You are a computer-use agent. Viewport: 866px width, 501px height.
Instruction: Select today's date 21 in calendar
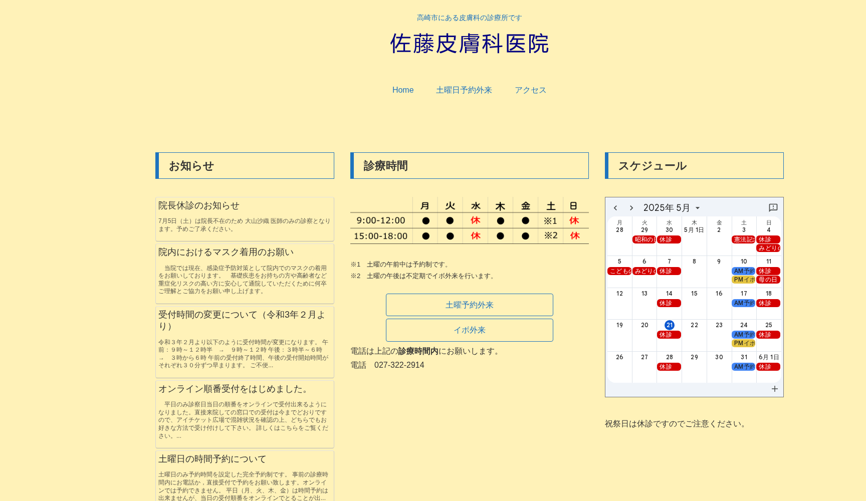(669, 325)
